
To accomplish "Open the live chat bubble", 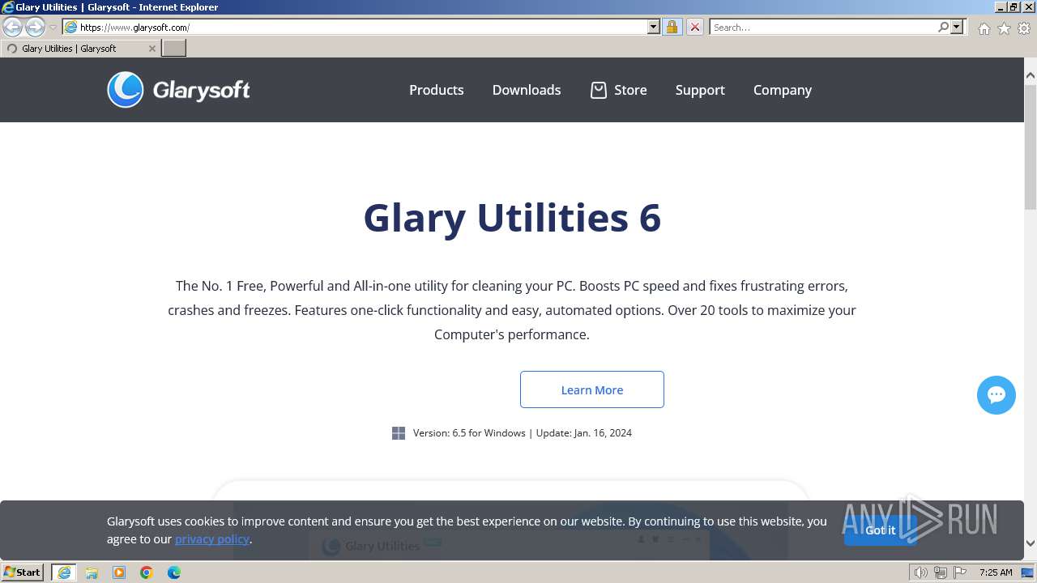I will [x=996, y=395].
